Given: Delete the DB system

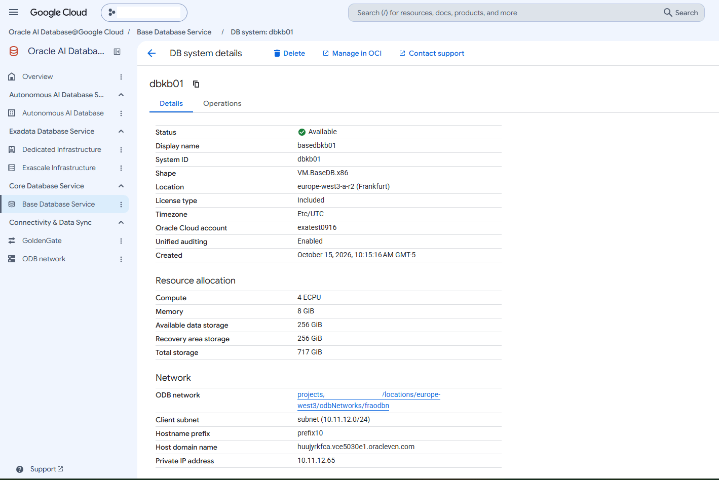Looking at the screenshot, I should tap(289, 53).
